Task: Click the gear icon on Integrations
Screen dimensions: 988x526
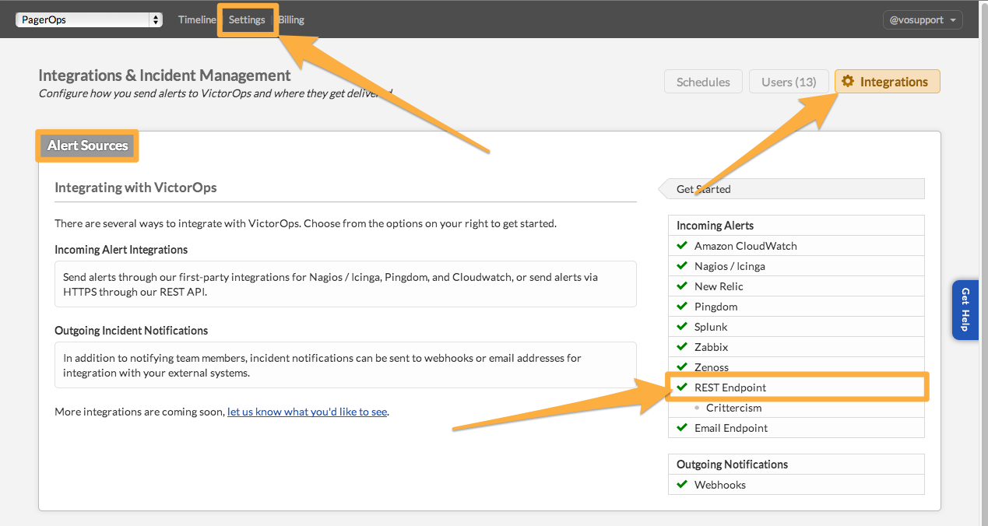Action: pos(849,82)
